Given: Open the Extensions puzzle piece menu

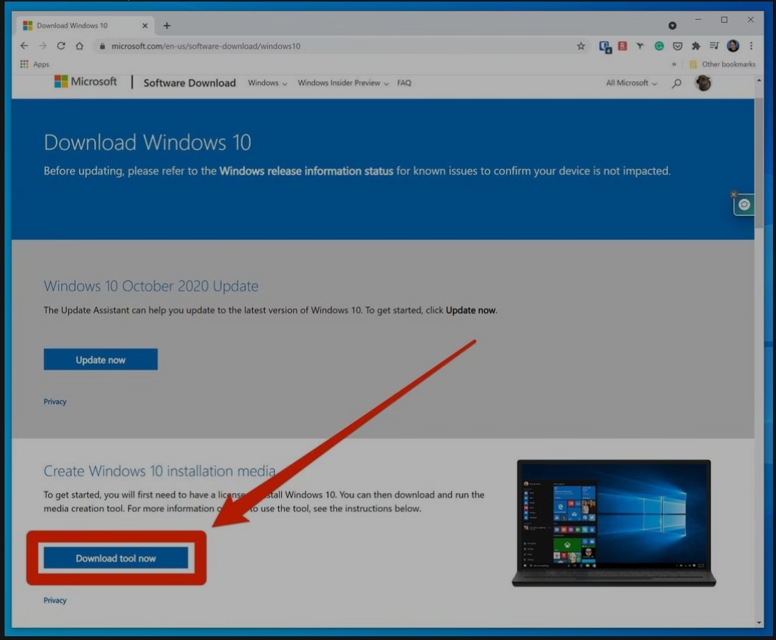Looking at the screenshot, I should [696, 46].
